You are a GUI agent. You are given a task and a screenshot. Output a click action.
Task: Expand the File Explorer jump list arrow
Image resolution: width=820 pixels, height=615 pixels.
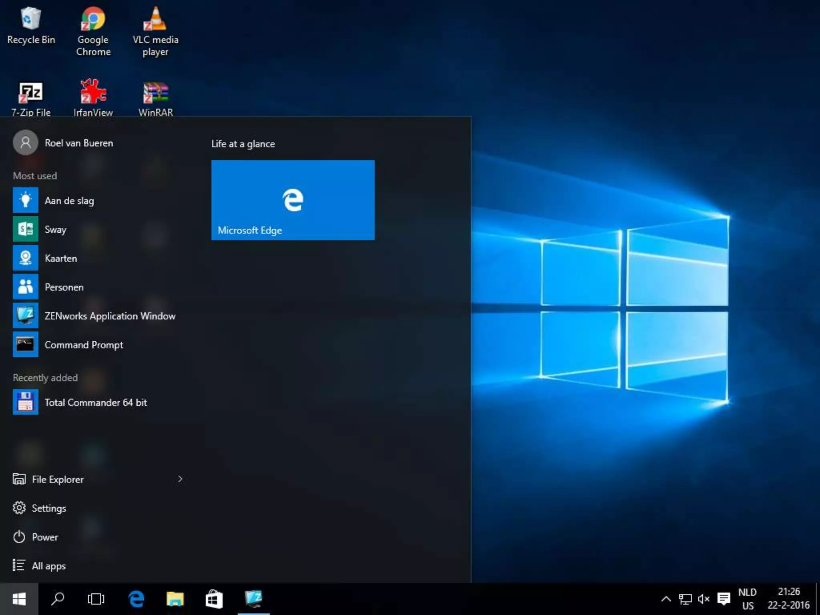tap(180, 479)
